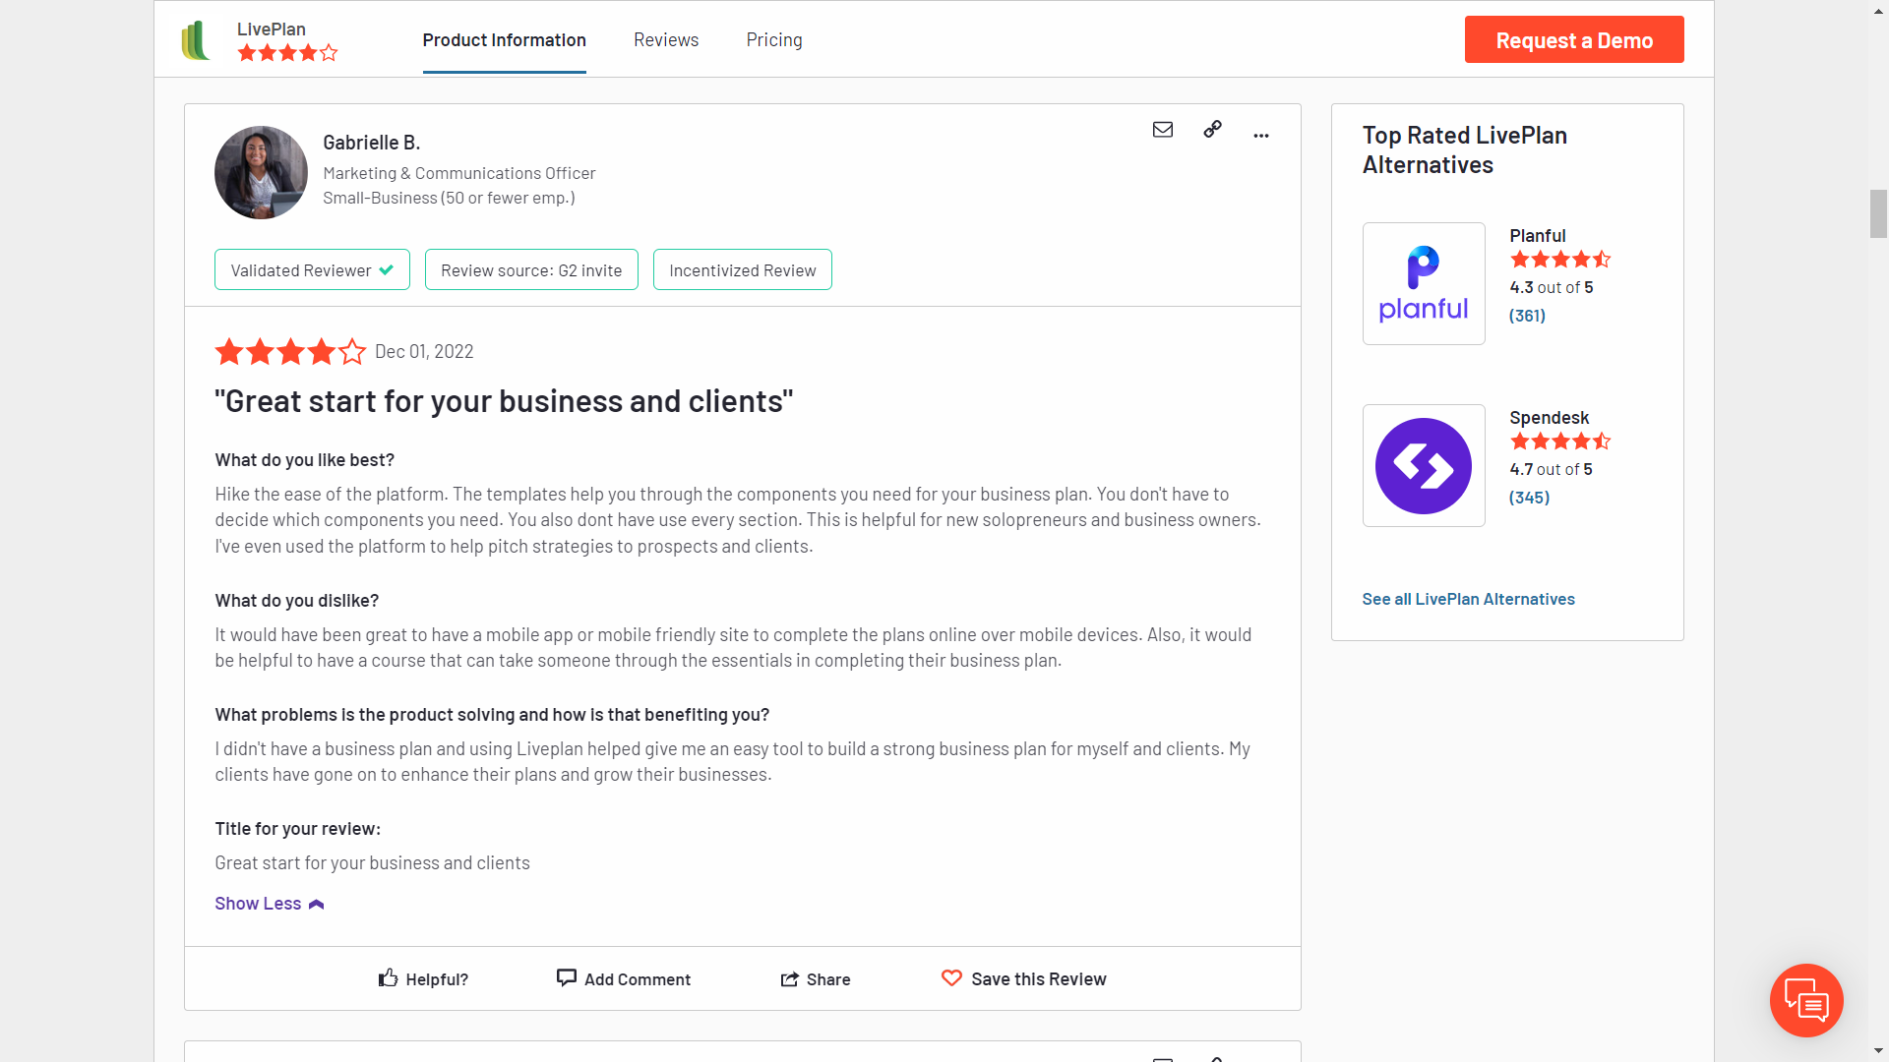Click the email envelope icon on review
The width and height of the screenshot is (1889, 1062).
click(1162, 130)
